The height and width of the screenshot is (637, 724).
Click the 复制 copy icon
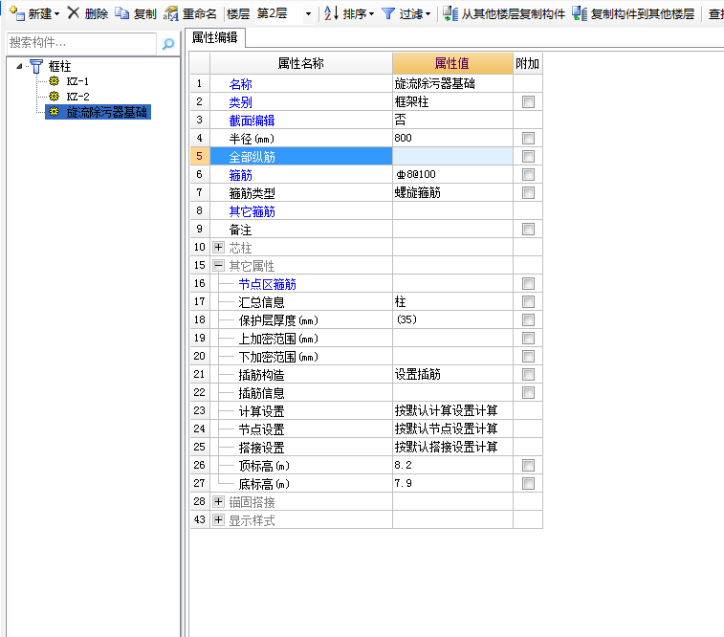point(121,13)
